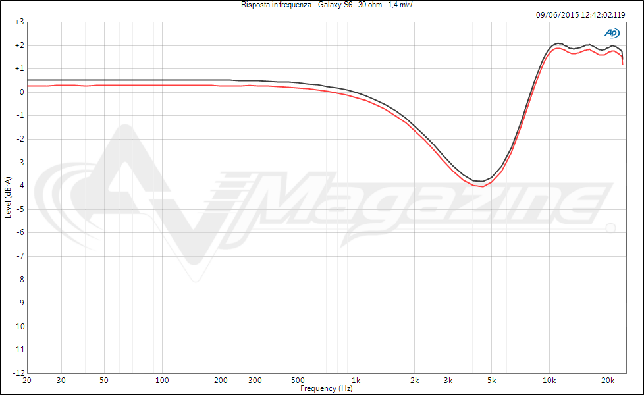The height and width of the screenshot is (395, 644).
Task: Click the red curve's dip minimum near 4.5k
Action: 483,186
